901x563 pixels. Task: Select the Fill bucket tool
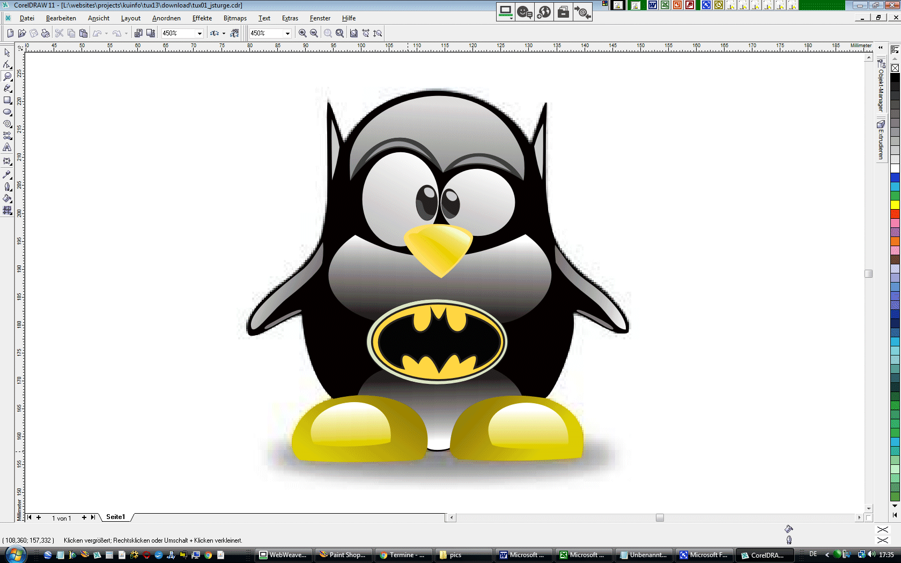[7, 198]
